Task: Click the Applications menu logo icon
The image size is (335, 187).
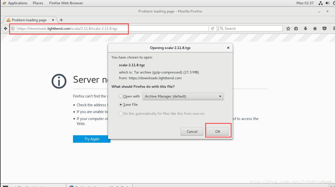Action: click(x=4, y=3)
